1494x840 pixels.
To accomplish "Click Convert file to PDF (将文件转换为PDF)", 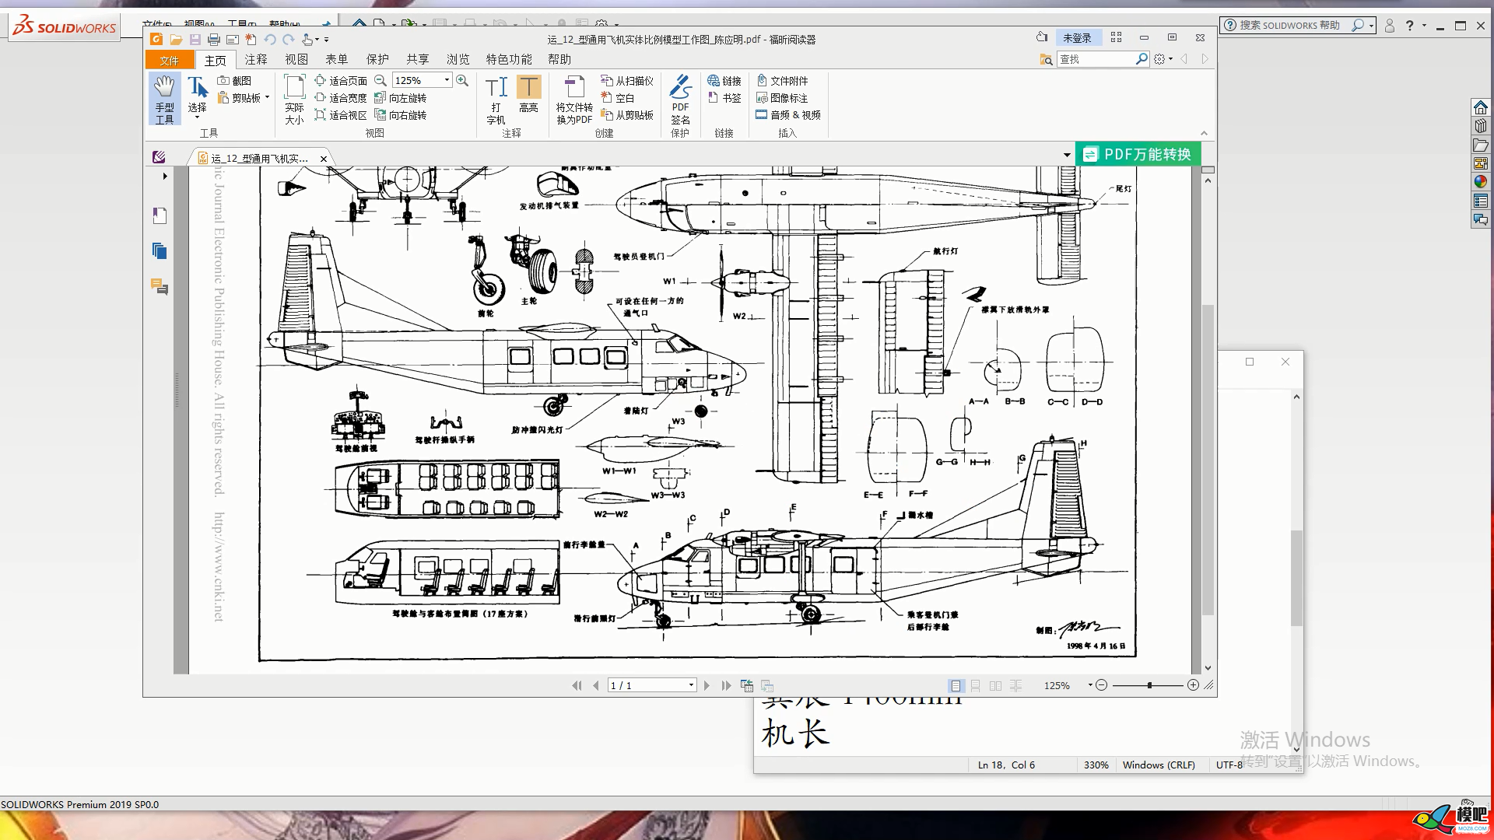I will pos(574,100).
